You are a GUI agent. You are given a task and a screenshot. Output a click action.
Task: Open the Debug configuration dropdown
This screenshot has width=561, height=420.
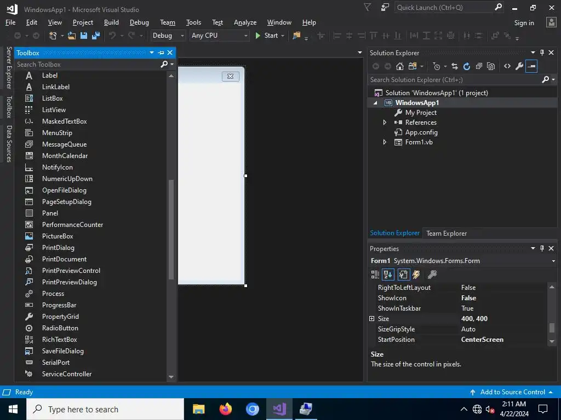(x=182, y=36)
